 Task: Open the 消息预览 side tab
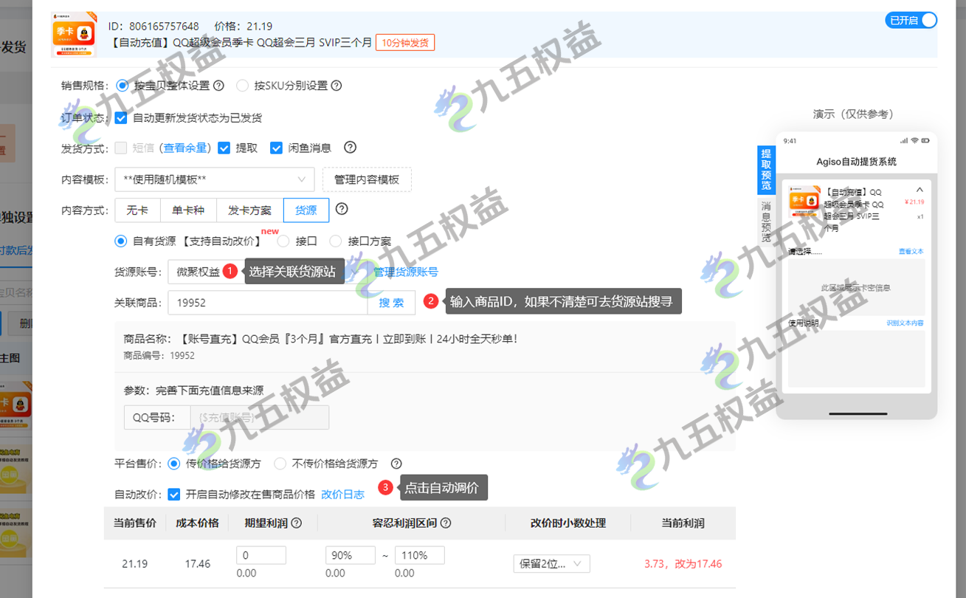coord(766,221)
